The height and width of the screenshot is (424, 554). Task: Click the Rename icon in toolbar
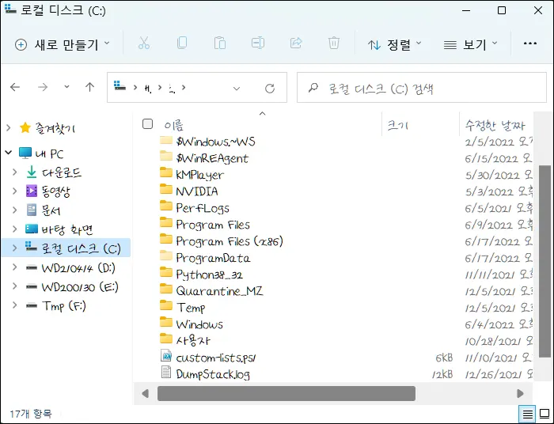point(257,43)
